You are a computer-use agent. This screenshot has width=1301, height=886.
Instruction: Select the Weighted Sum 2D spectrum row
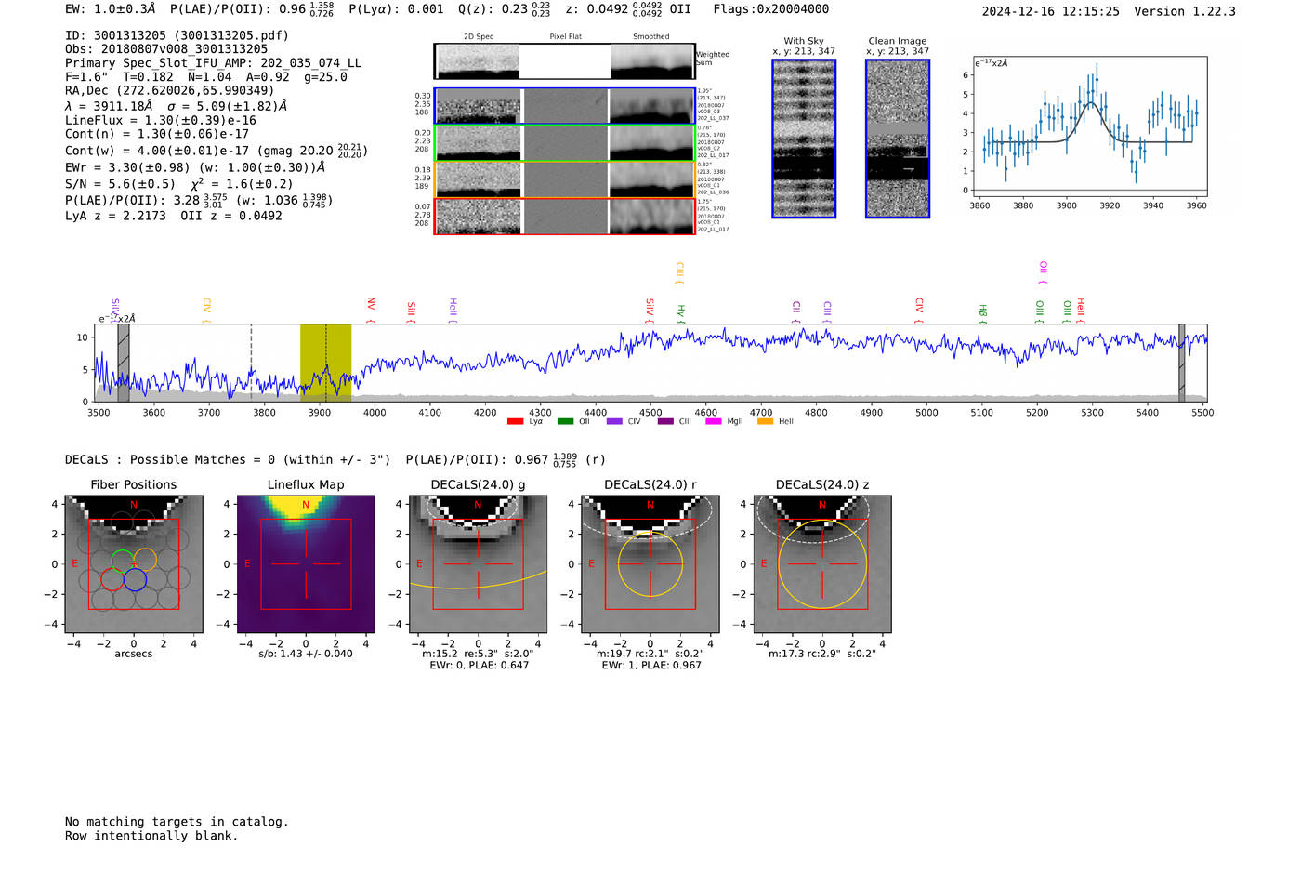tap(565, 61)
